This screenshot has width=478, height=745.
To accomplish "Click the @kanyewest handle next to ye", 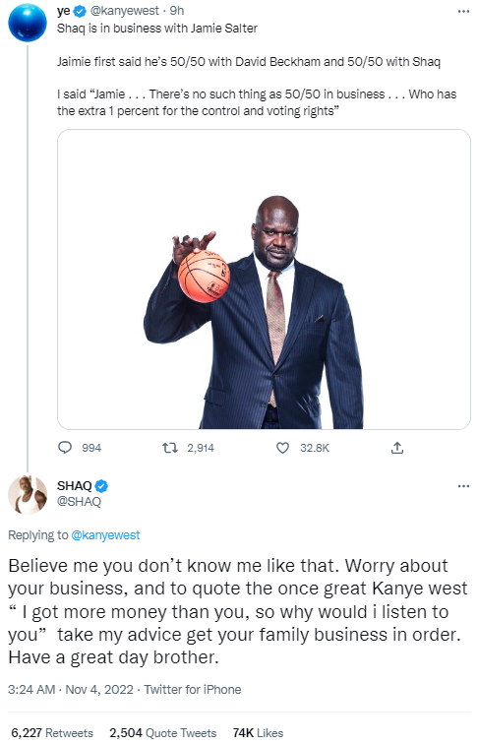I will pyautogui.click(x=124, y=11).
